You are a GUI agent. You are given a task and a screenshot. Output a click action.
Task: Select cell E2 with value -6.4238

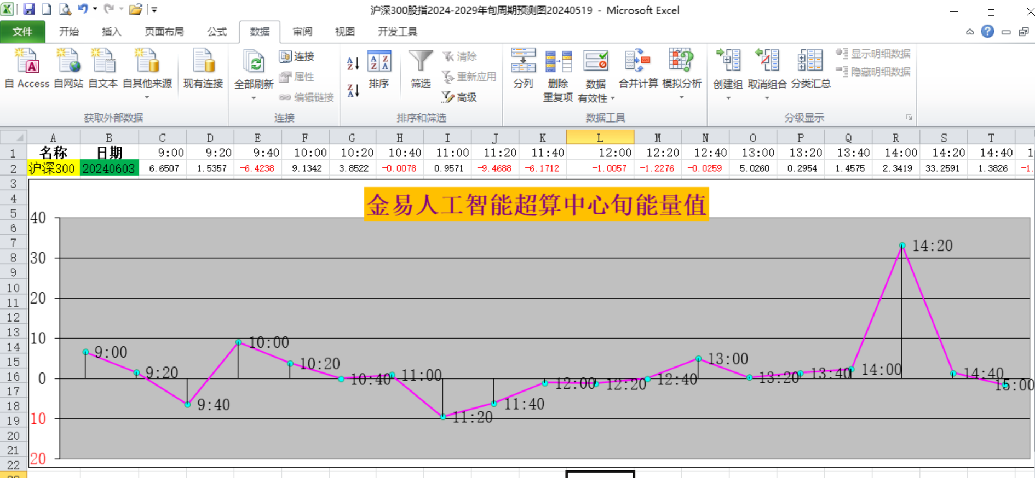[x=257, y=168]
